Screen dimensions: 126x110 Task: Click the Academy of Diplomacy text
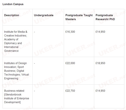(13, 41)
